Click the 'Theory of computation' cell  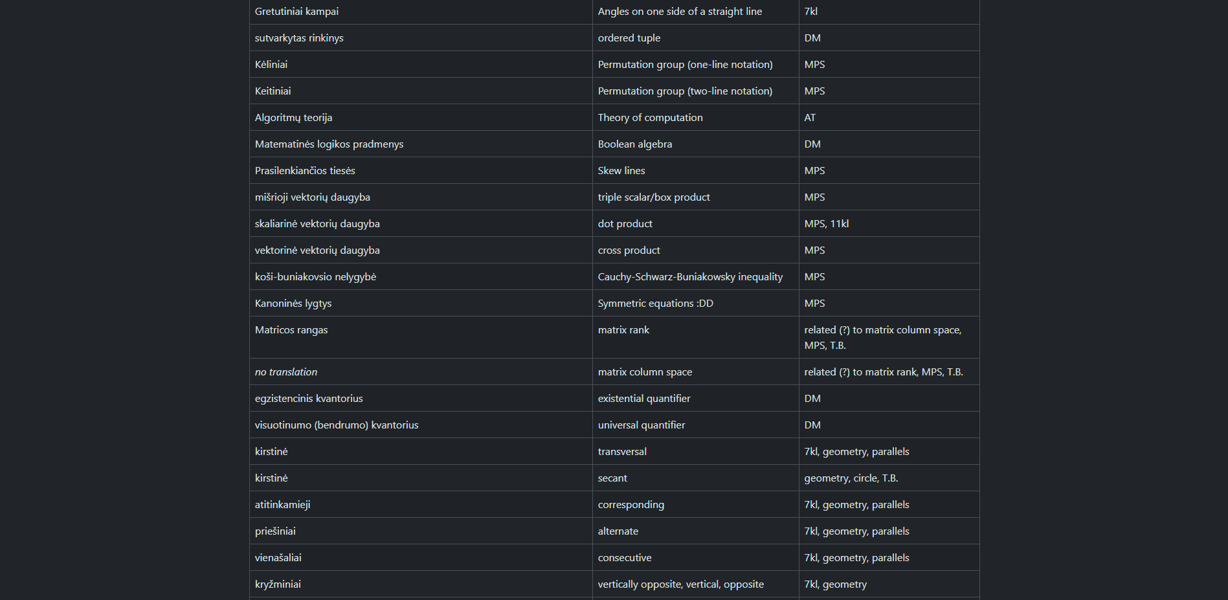[650, 118]
